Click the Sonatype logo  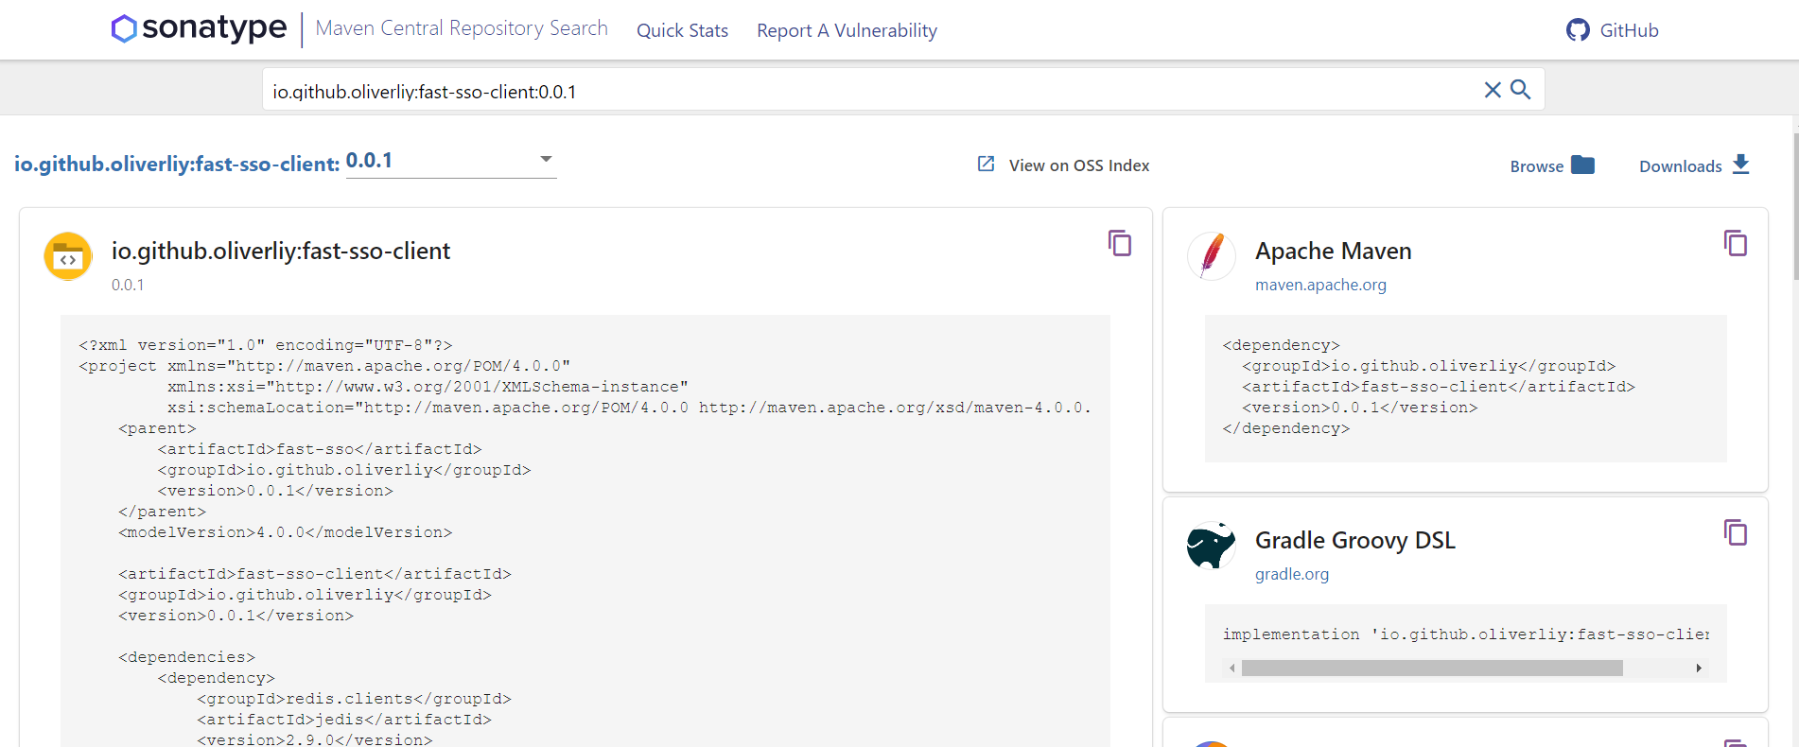(x=199, y=28)
